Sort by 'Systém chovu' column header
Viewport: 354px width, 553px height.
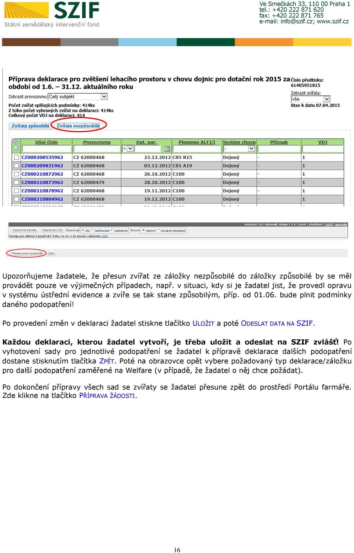click(x=239, y=142)
